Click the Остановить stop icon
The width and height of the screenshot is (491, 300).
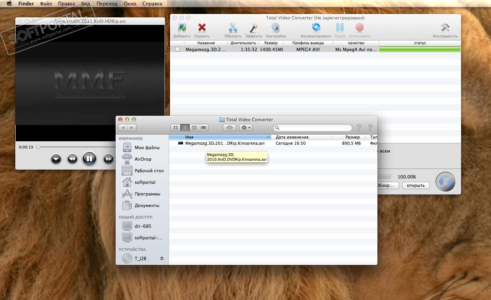(x=359, y=28)
